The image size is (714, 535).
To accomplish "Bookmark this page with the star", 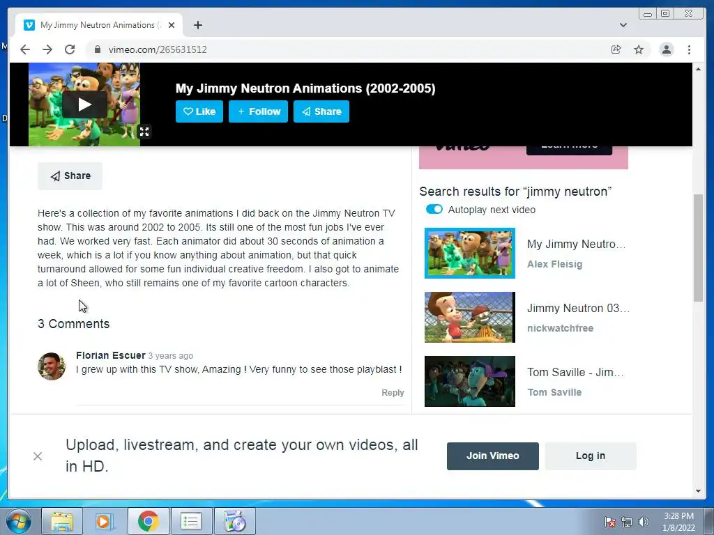I will click(x=639, y=49).
